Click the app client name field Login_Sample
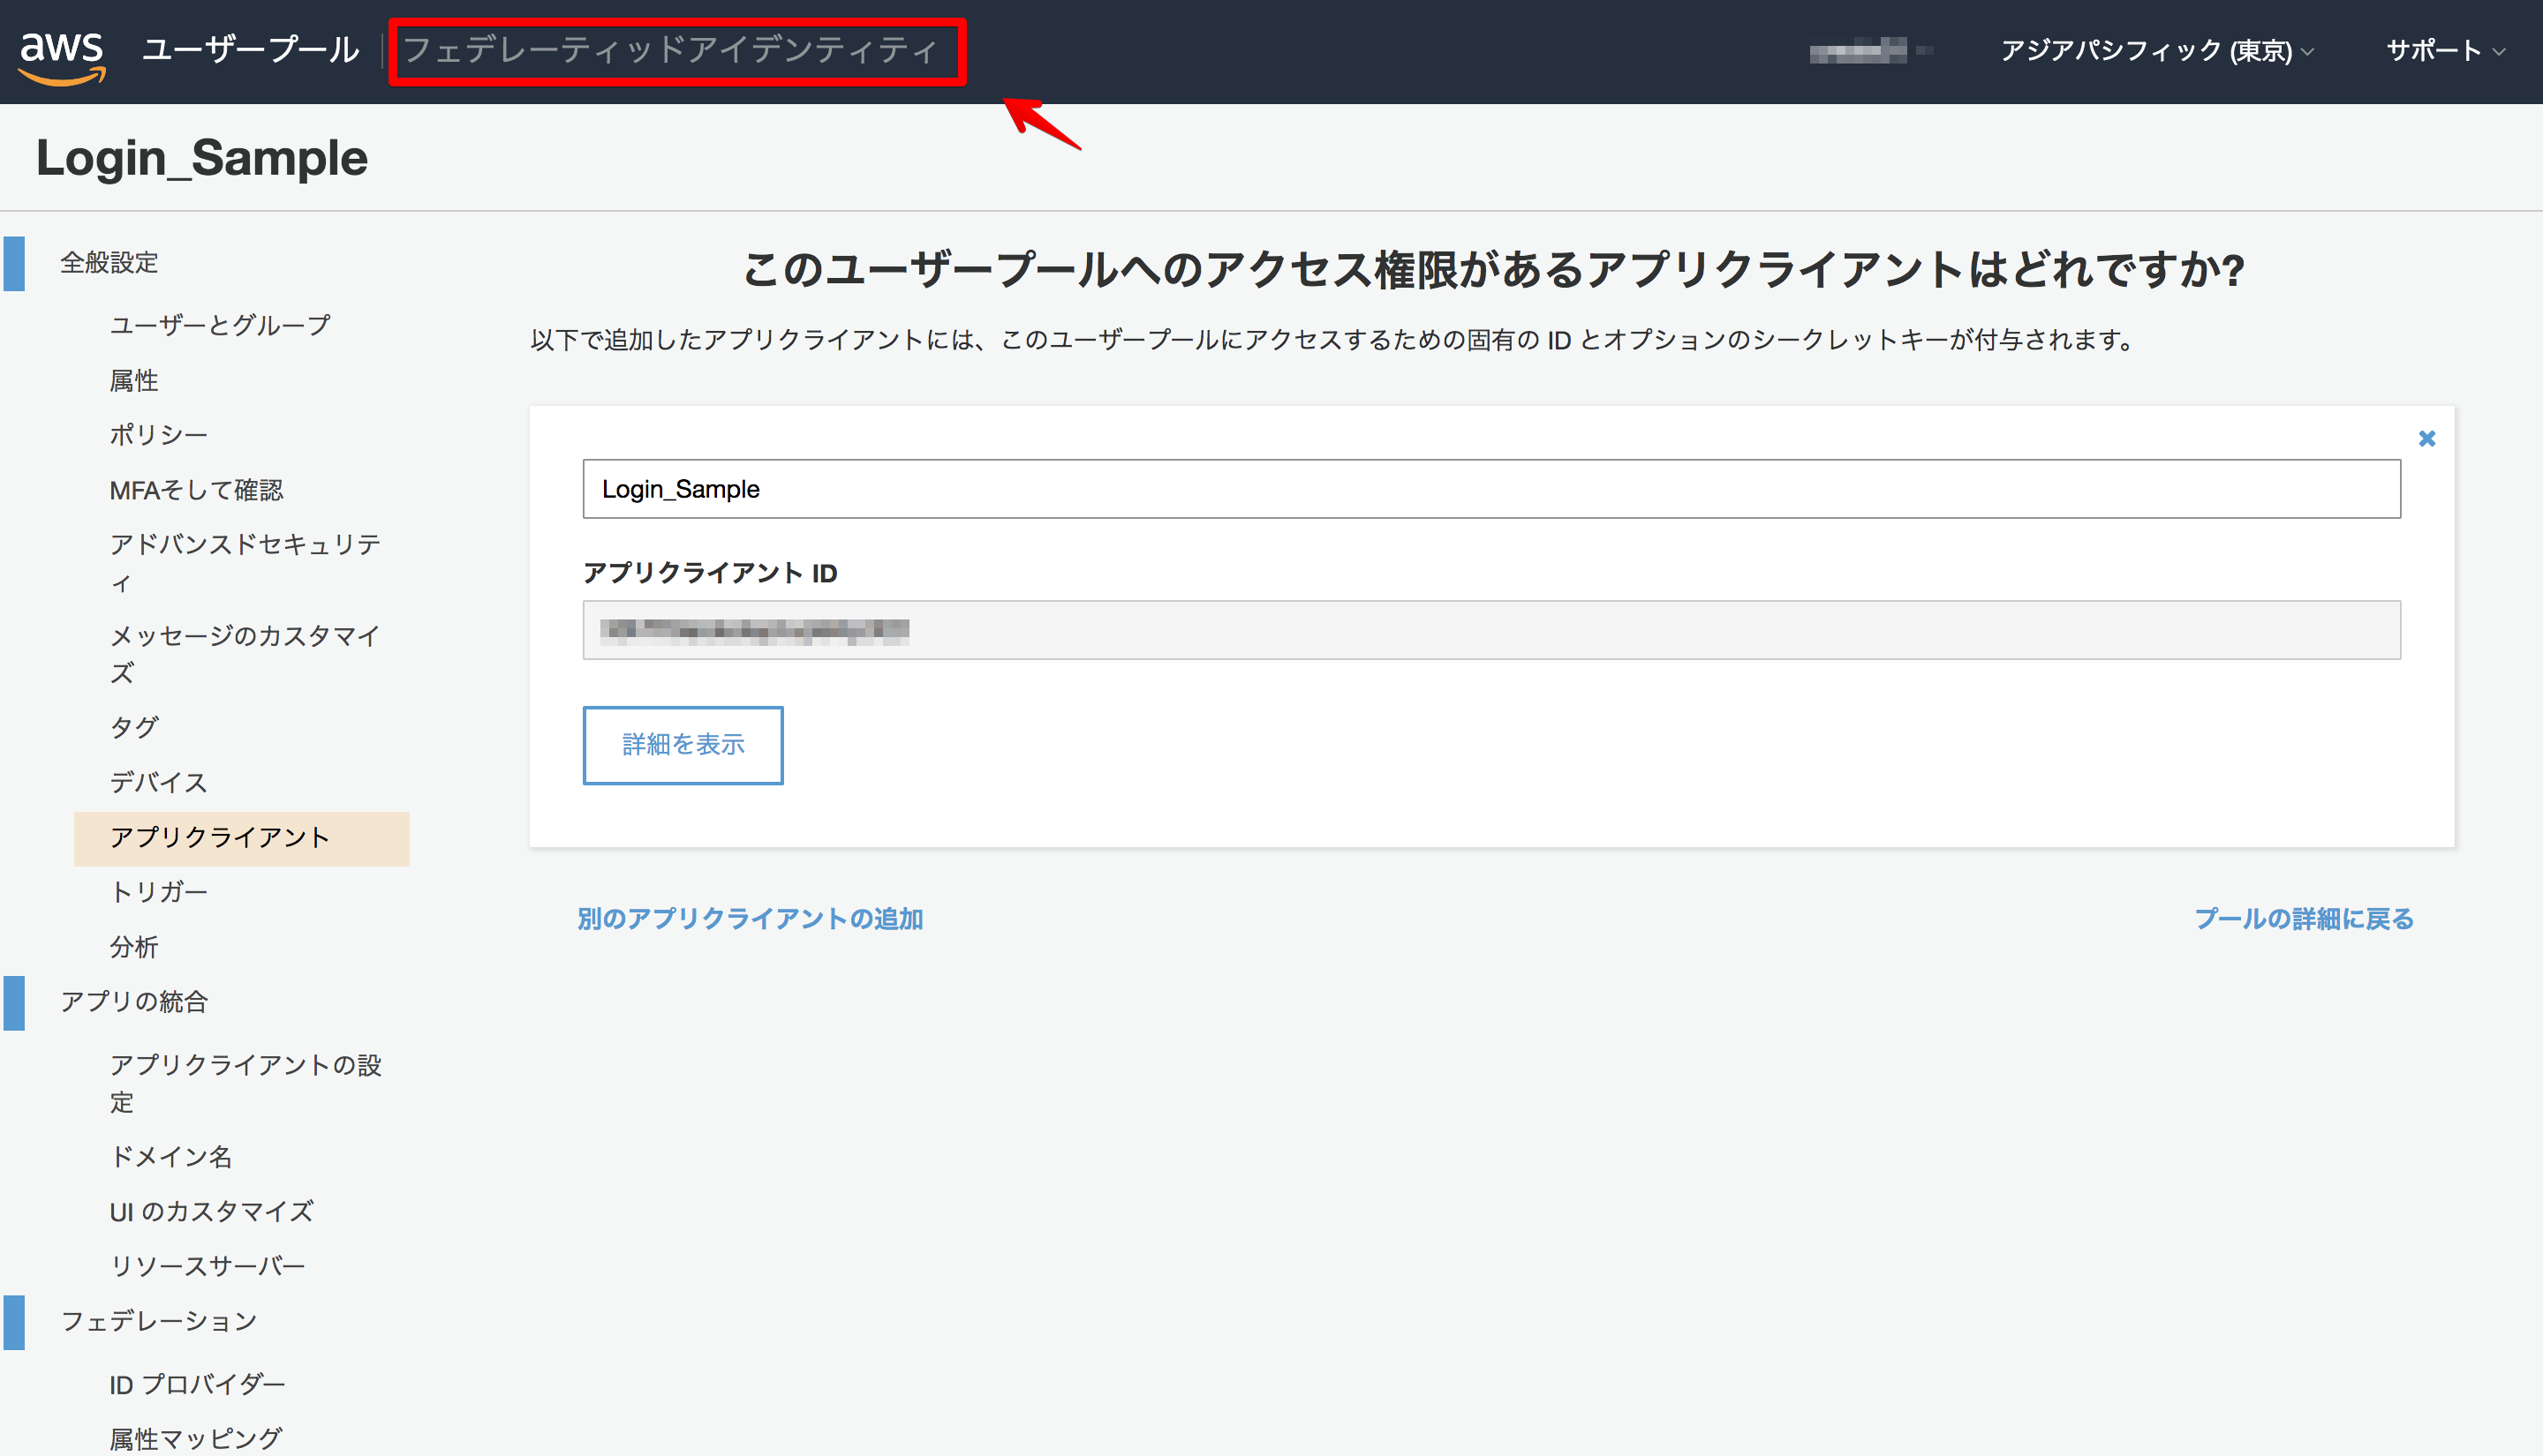Image resolution: width=2543 pixels, height=1456 pixels. click(x=1491, y=489)
